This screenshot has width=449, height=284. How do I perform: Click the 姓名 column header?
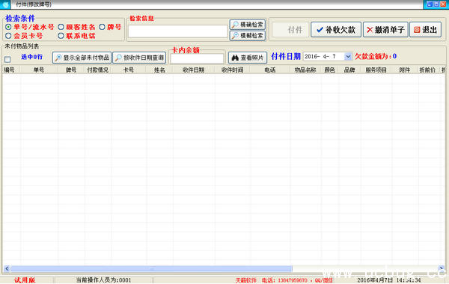click(159, 70)
